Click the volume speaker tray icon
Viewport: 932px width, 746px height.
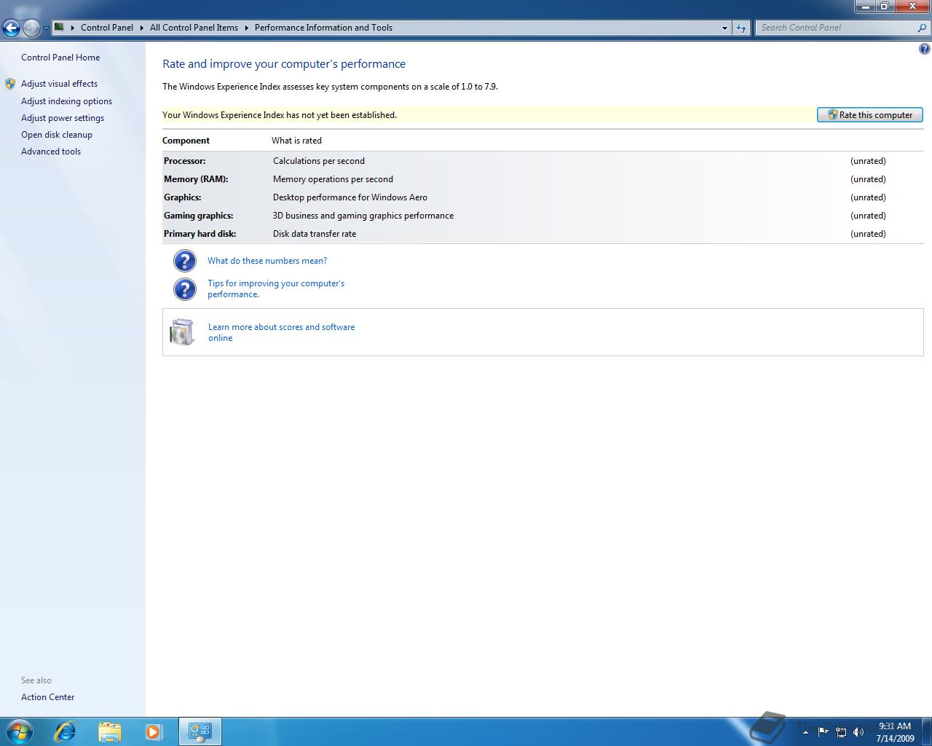point(858,732)
